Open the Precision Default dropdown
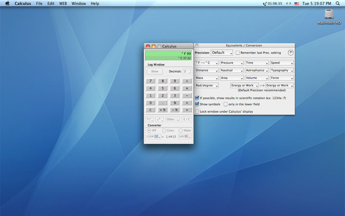345x216 pixels. click(222, 53)
